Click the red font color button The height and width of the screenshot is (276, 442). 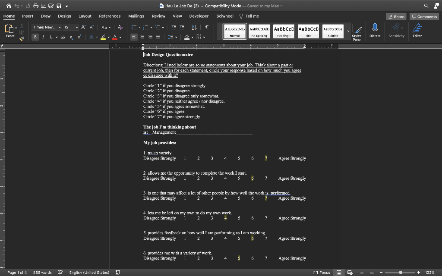(x=115, y=37)
